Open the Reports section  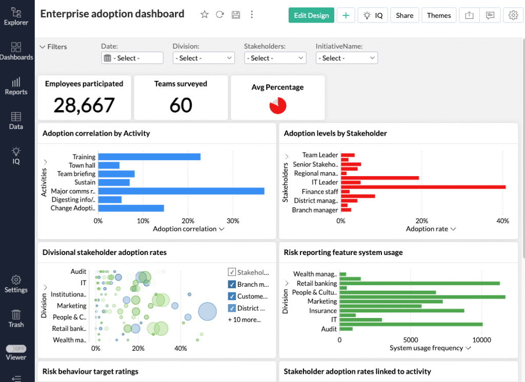pos(16,85)
